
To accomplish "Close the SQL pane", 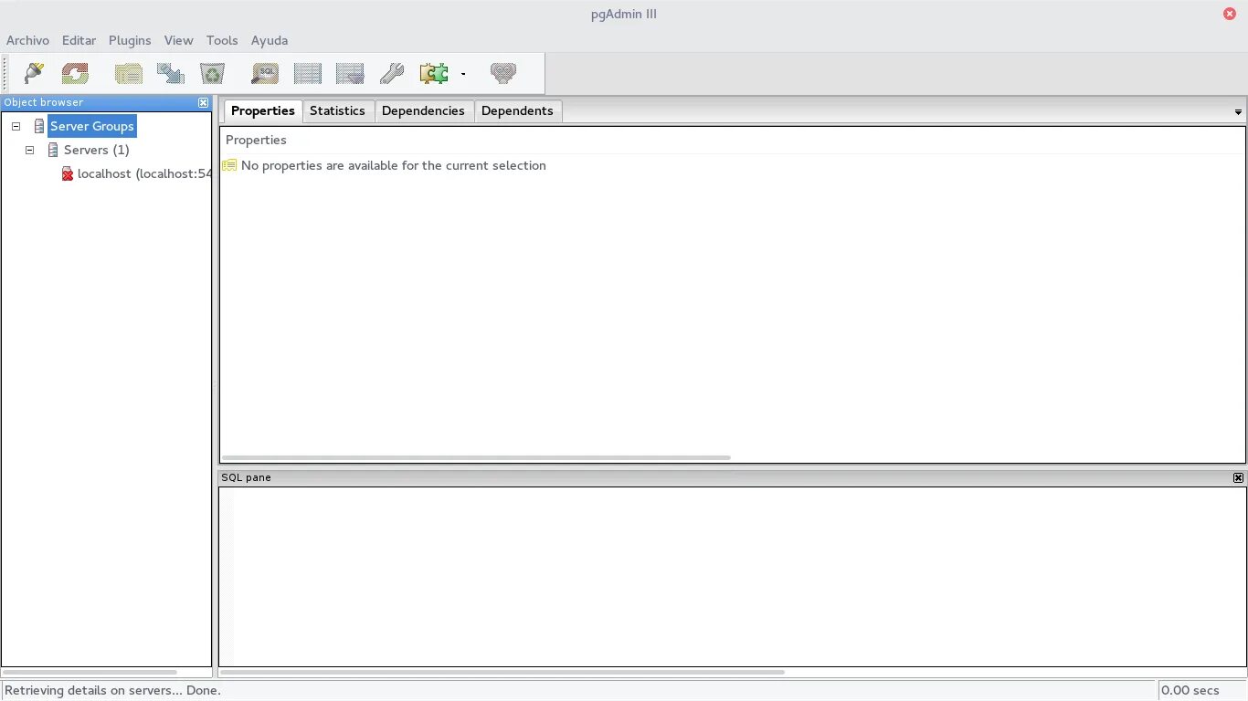I will coord(1238,477).
